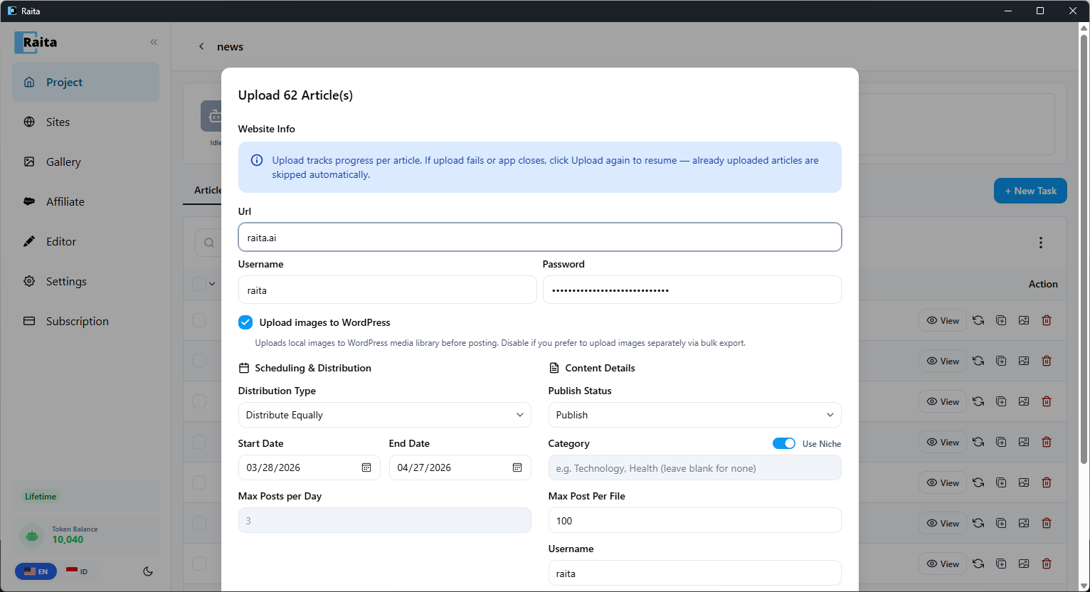This screenshot has width=1090, height=592.
Task: Switch language to ID (Indonesian)
Action: [x=78, y=571]
